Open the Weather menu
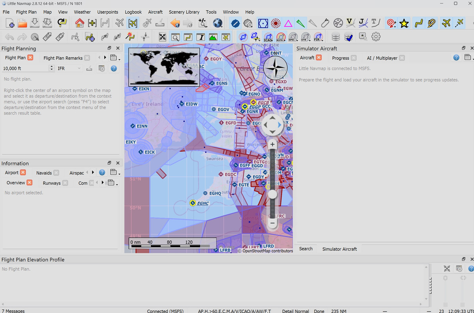Viewport: 474px width, 313px height. [82, 12]
